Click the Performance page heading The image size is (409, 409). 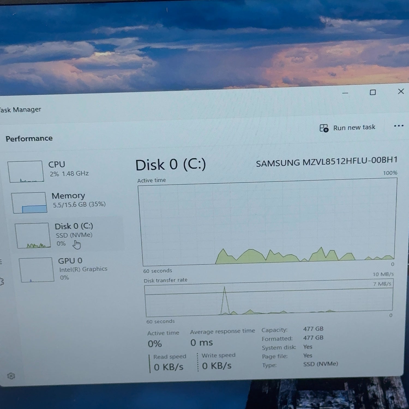click(x=29, y=139)
